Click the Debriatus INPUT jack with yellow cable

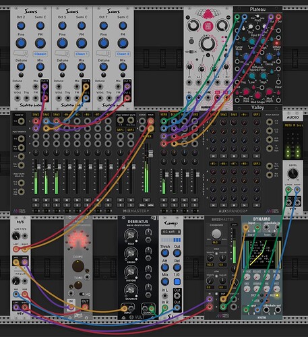tap(125, 309)
